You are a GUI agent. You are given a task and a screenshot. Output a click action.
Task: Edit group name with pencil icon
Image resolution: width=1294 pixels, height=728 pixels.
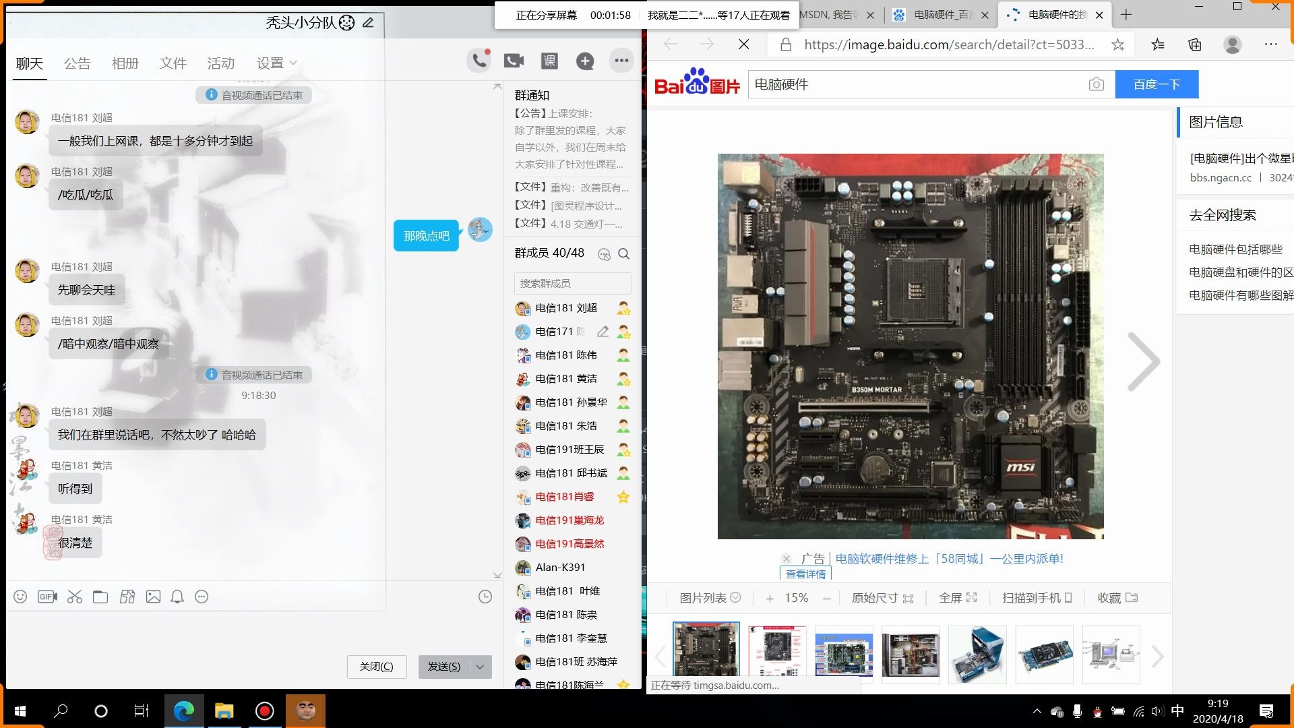click(x=368, y=22)
